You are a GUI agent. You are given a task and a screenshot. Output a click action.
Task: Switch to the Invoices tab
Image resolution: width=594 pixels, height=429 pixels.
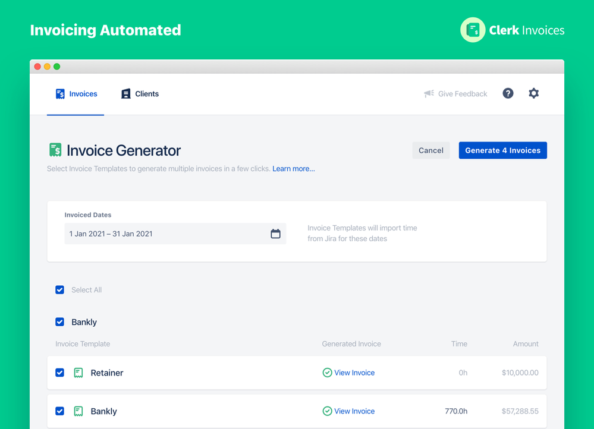pos(76,93)
